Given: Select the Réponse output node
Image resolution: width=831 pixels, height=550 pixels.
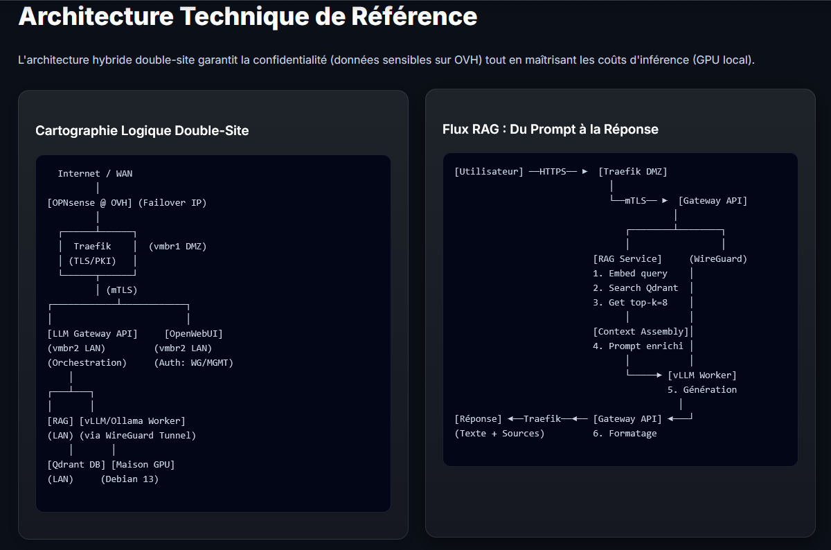Looking at the screenshot, I should [478, 419].
